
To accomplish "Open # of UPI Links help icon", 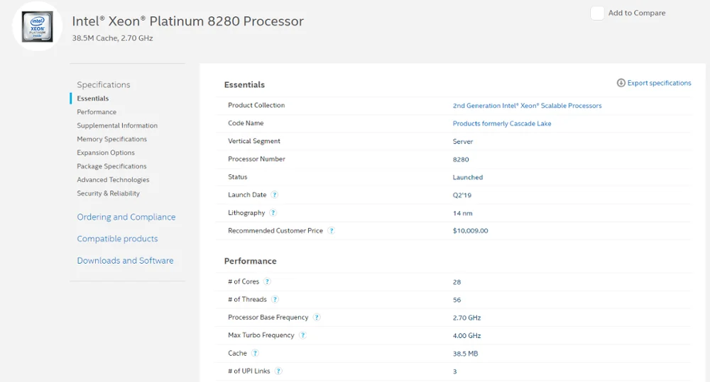I will pyautogui.click(x=278, y=371).
